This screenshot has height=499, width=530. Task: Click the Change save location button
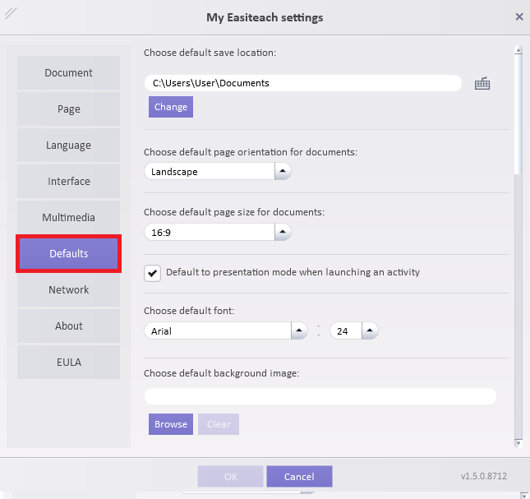pos(171,107)
